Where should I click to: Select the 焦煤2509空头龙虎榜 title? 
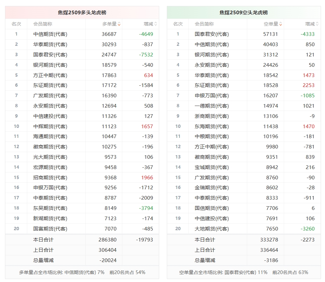[244, 13]
